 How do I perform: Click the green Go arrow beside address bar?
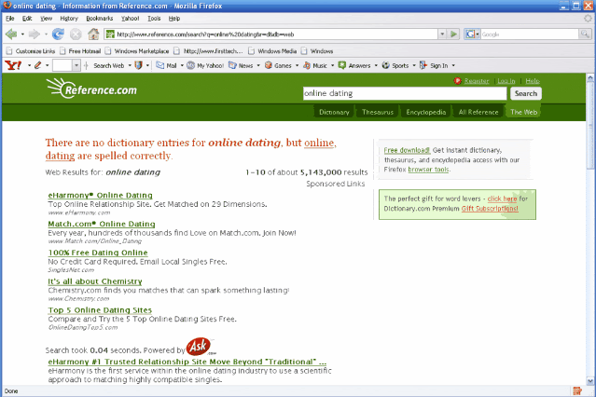tap(453, 34)
